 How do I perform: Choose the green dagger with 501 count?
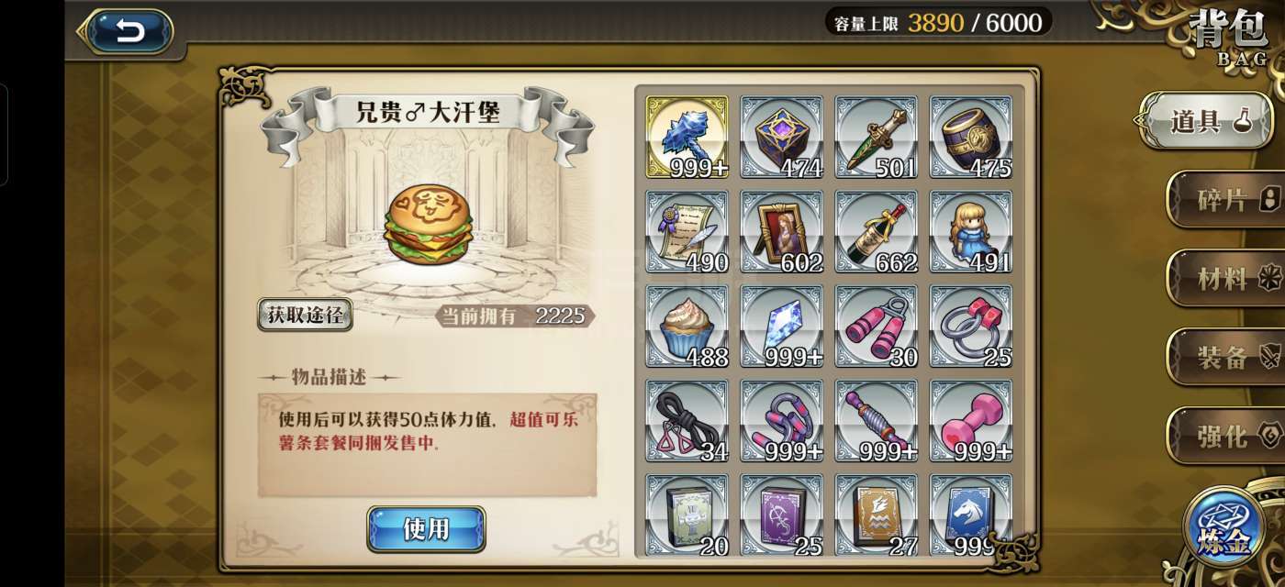pyautogui.click(x=877, y=137)
